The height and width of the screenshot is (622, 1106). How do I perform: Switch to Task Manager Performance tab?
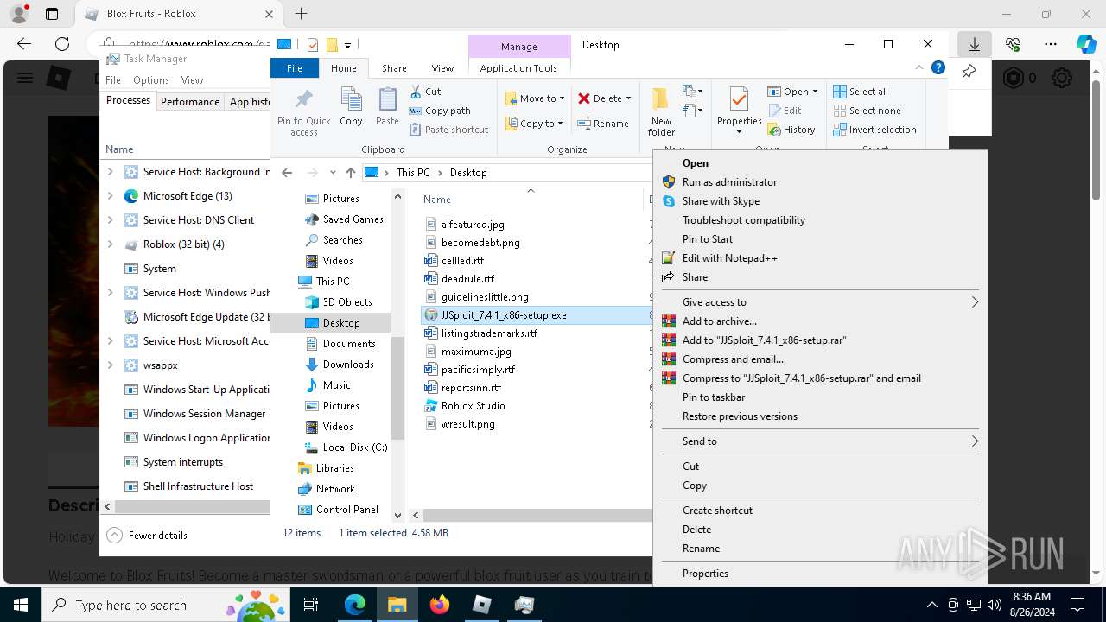tap(190, 101)
